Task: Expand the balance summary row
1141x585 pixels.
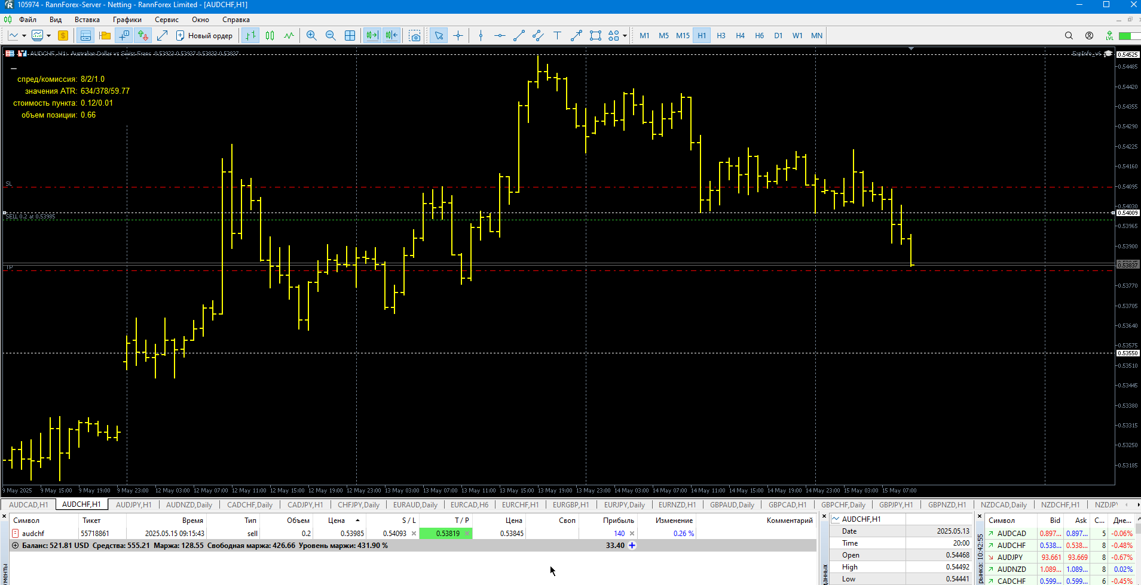Action: pos(15,546)
